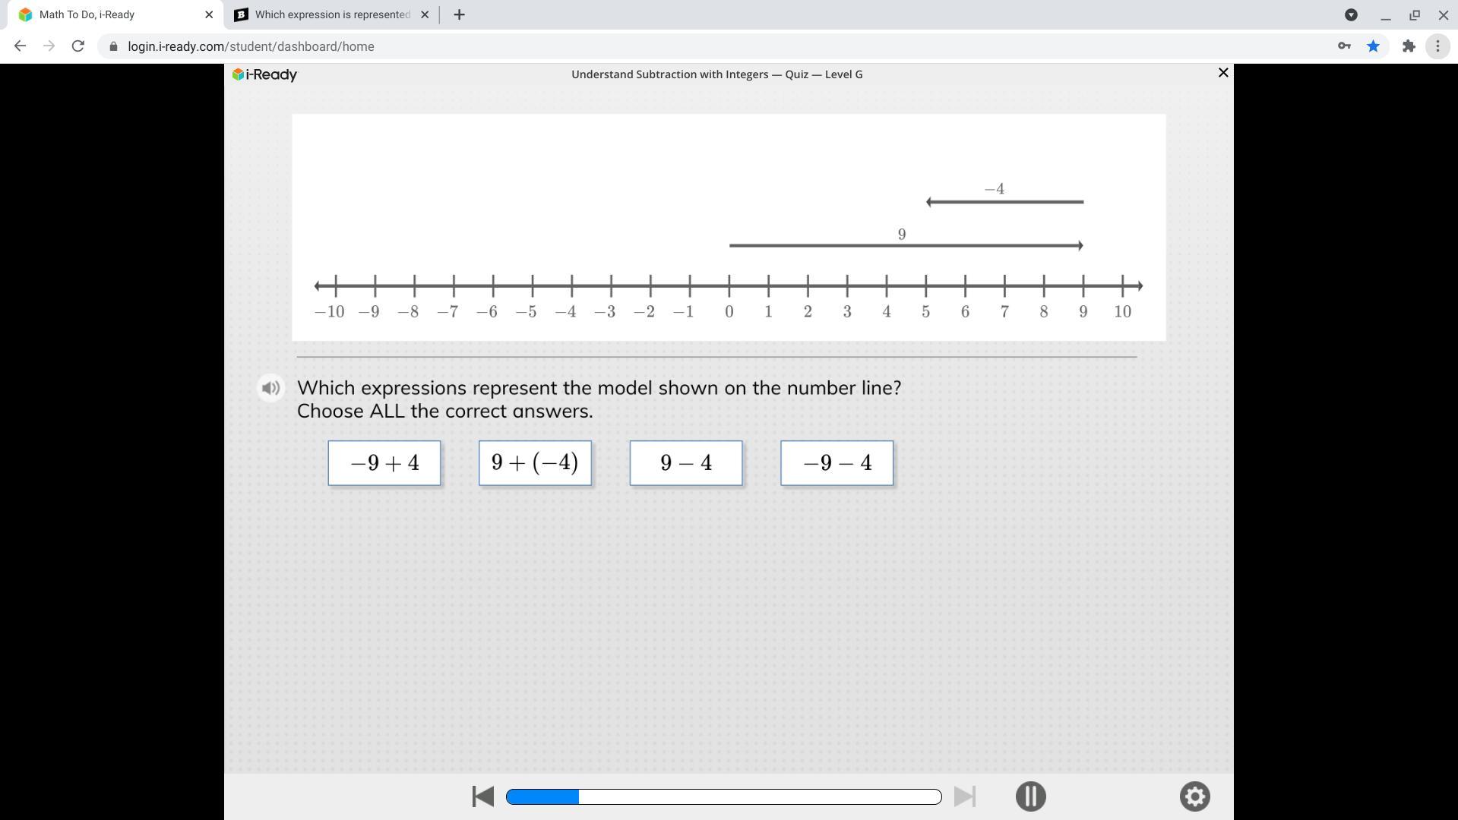Click the −10 label on the number line
The image size is (1458, 820).
pyautogui.click(x=329, y=311)
